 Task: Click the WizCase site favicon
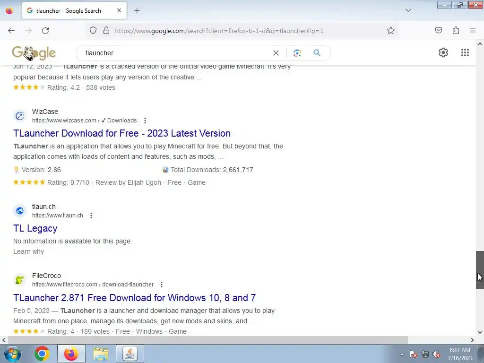pyautogui.click(x=20, y=116)
